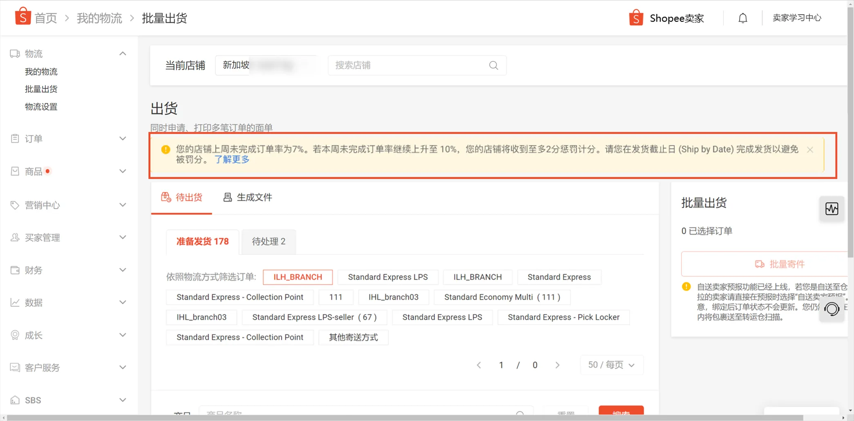Screen dimensions: 854x421
Task: Click the 了解更多 link in warning banner
Action: [231, 160]
